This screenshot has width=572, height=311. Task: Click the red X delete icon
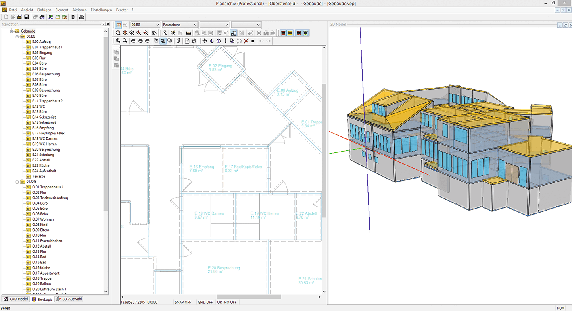coord(246,41)
